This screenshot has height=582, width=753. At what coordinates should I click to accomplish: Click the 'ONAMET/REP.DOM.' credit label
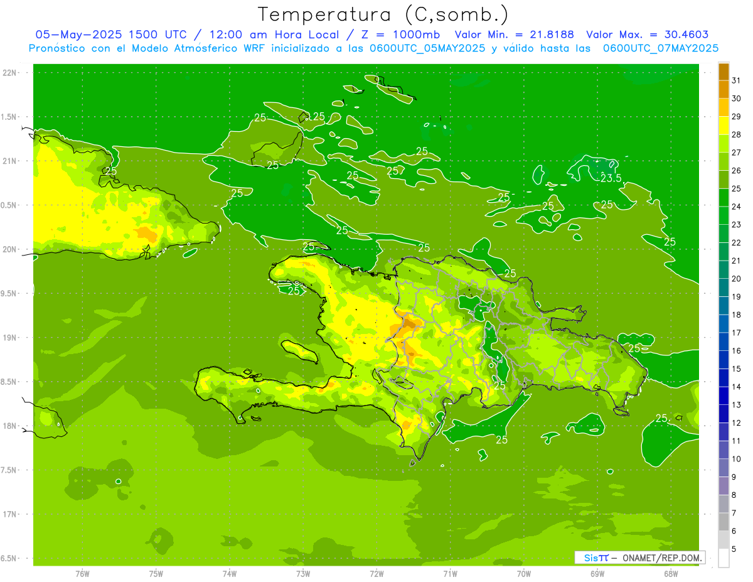click(x=662, y=558)
